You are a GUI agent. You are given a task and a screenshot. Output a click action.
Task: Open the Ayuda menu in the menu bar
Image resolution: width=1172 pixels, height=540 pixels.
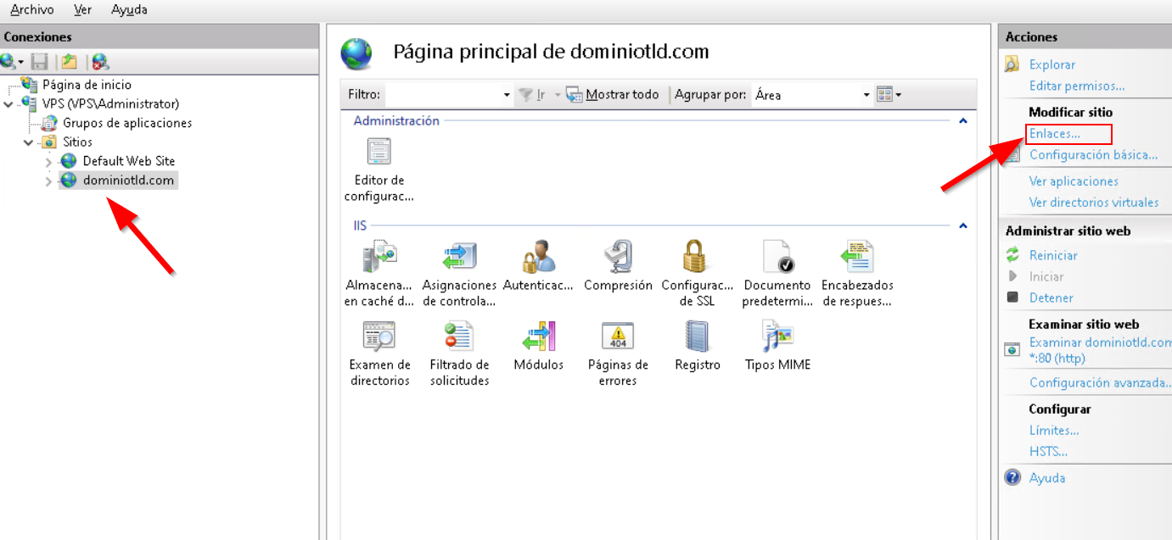coord(129,10)
